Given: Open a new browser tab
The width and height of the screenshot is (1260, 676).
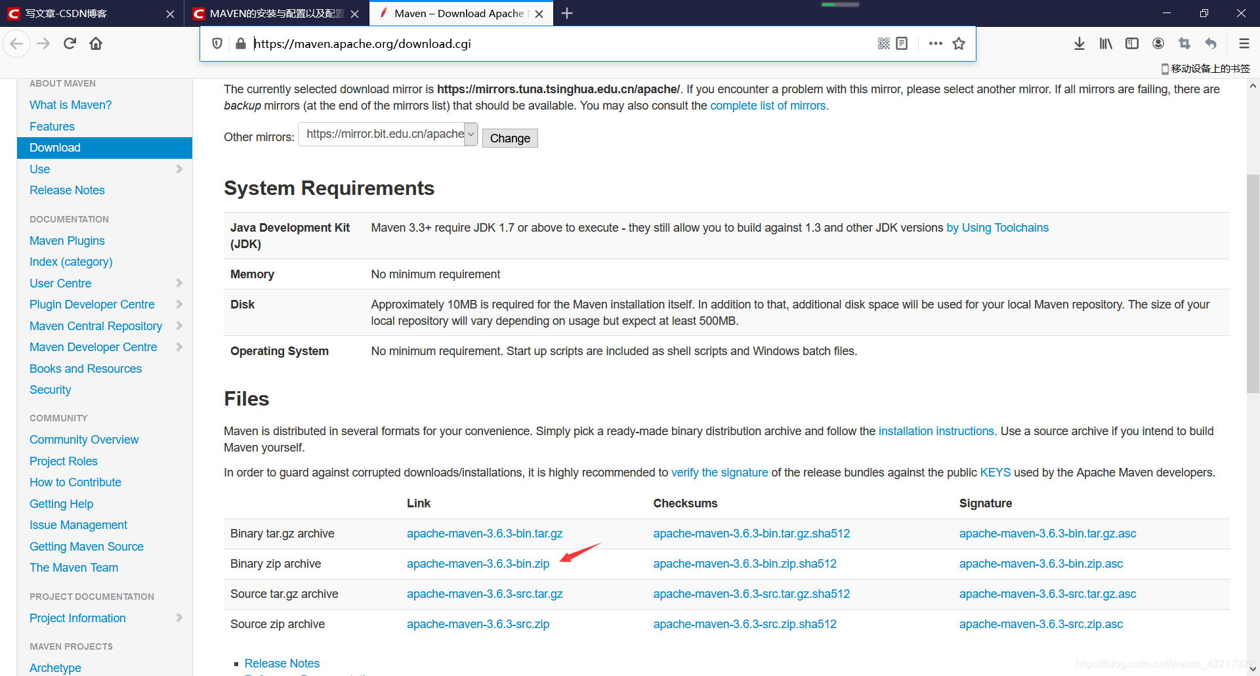Looking at the screenshot, I should [567, 13].
